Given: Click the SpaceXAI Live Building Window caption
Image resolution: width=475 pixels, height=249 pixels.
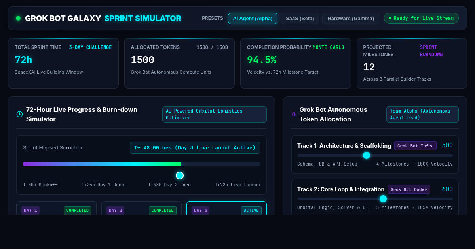Looking at the screenshot, I should pyautogui.click(x=49, y=72).
